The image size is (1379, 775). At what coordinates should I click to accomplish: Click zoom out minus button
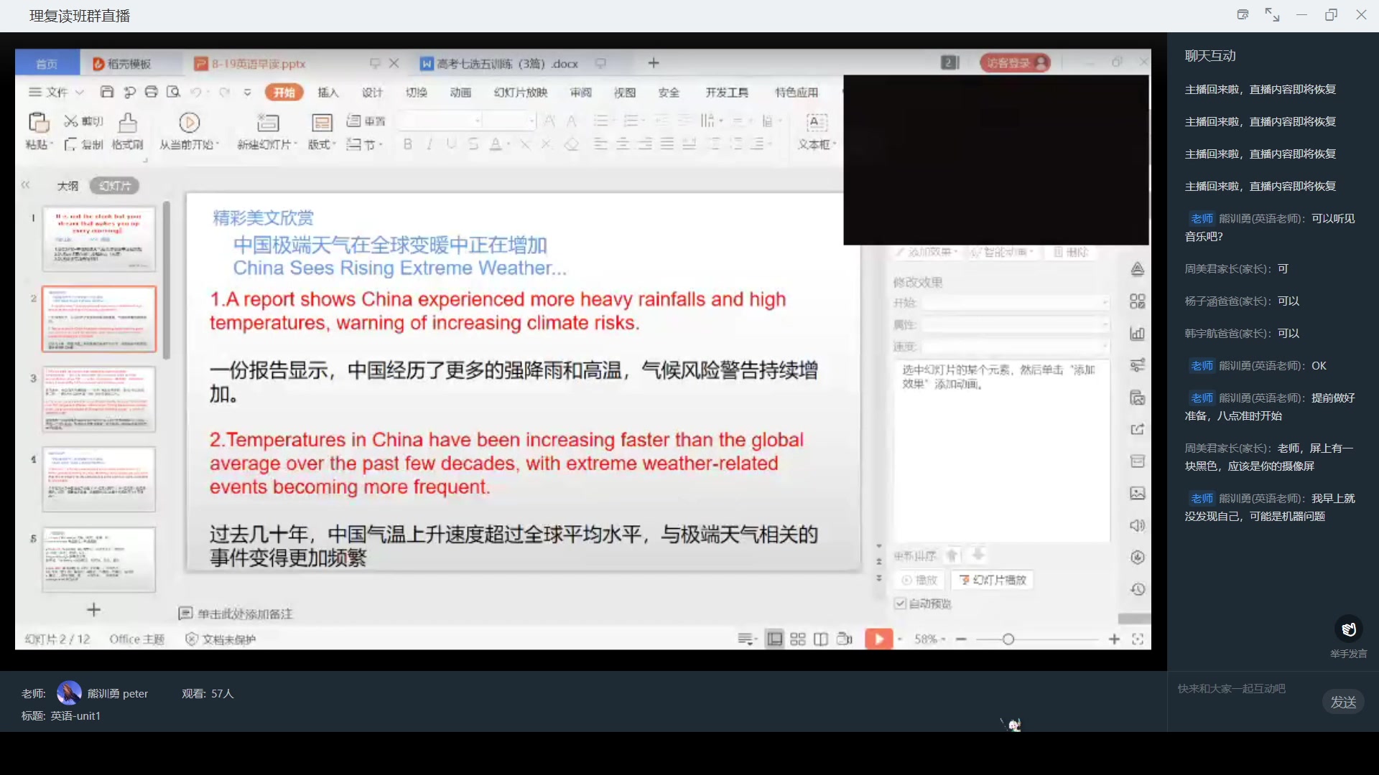[x=961, y=639]
